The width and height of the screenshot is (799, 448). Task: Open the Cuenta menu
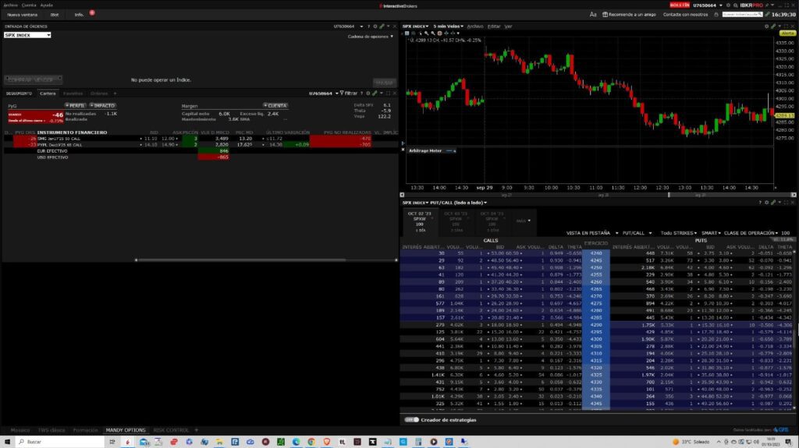click(x=29, y=5)
